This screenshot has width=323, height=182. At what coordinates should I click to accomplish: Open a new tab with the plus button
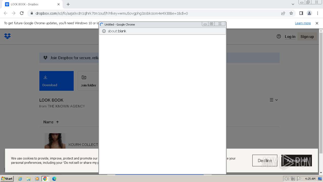pyautogui.click(x=68, y=4)
